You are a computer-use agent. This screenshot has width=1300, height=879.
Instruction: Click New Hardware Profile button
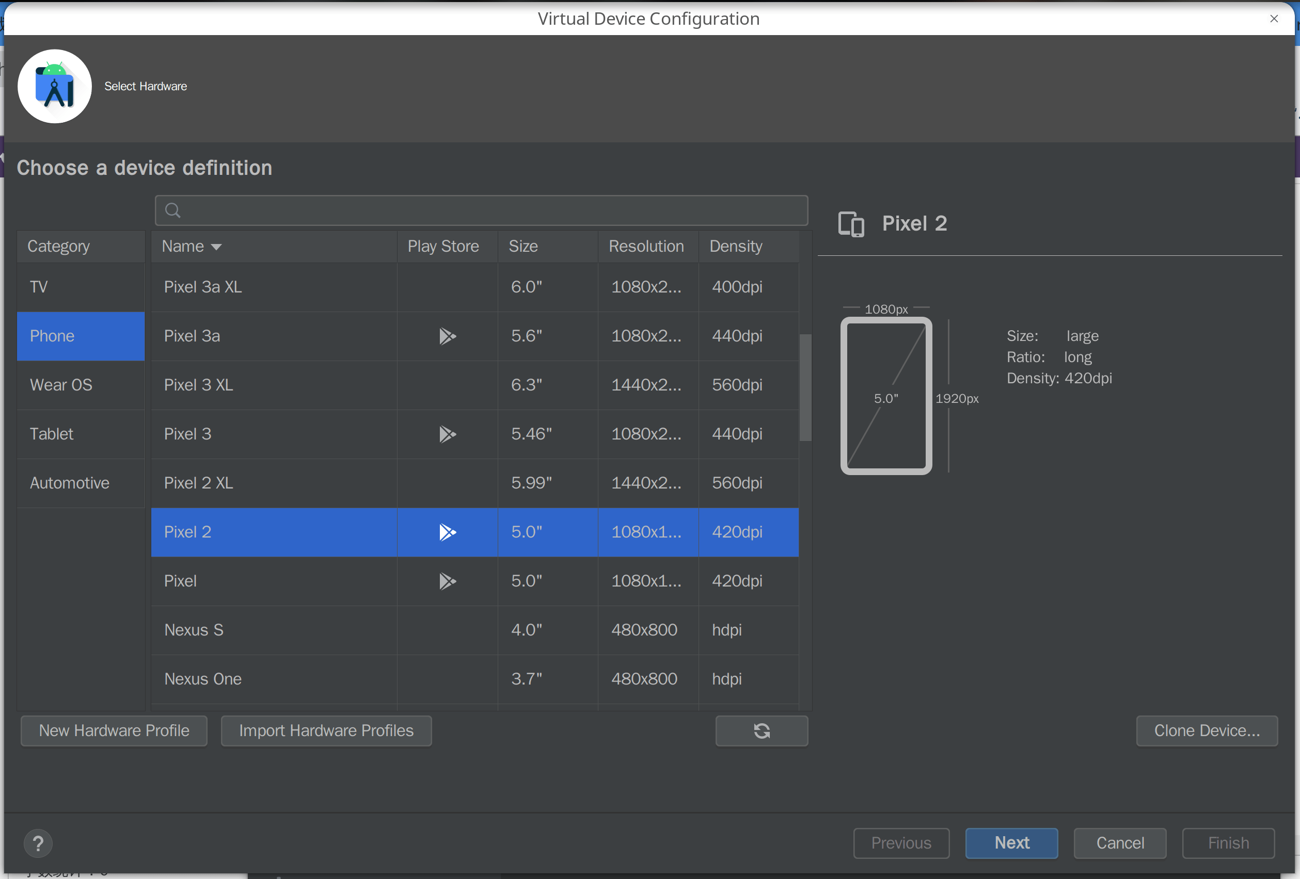click(114, 730)
